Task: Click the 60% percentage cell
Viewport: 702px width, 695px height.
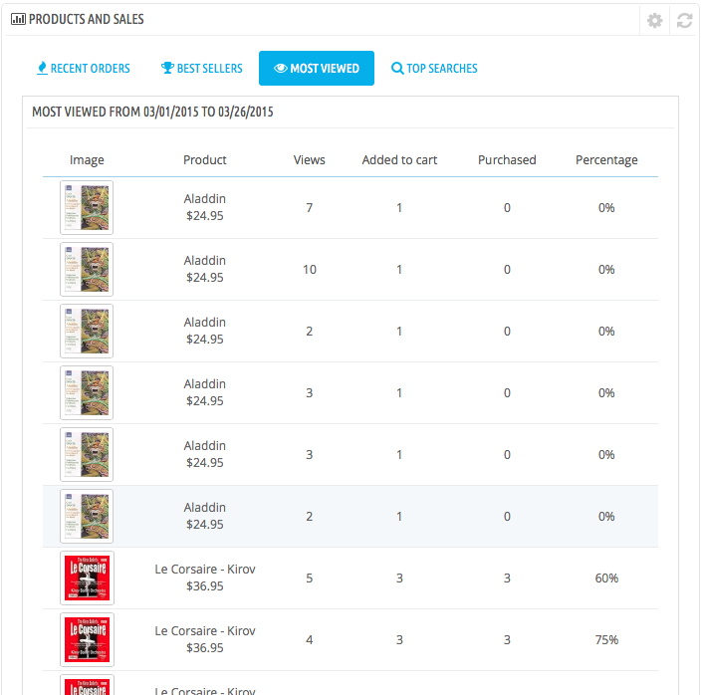Action: pyautogui.click(x=606, y=579)
